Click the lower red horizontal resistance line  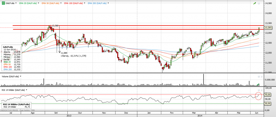[138, 29]
